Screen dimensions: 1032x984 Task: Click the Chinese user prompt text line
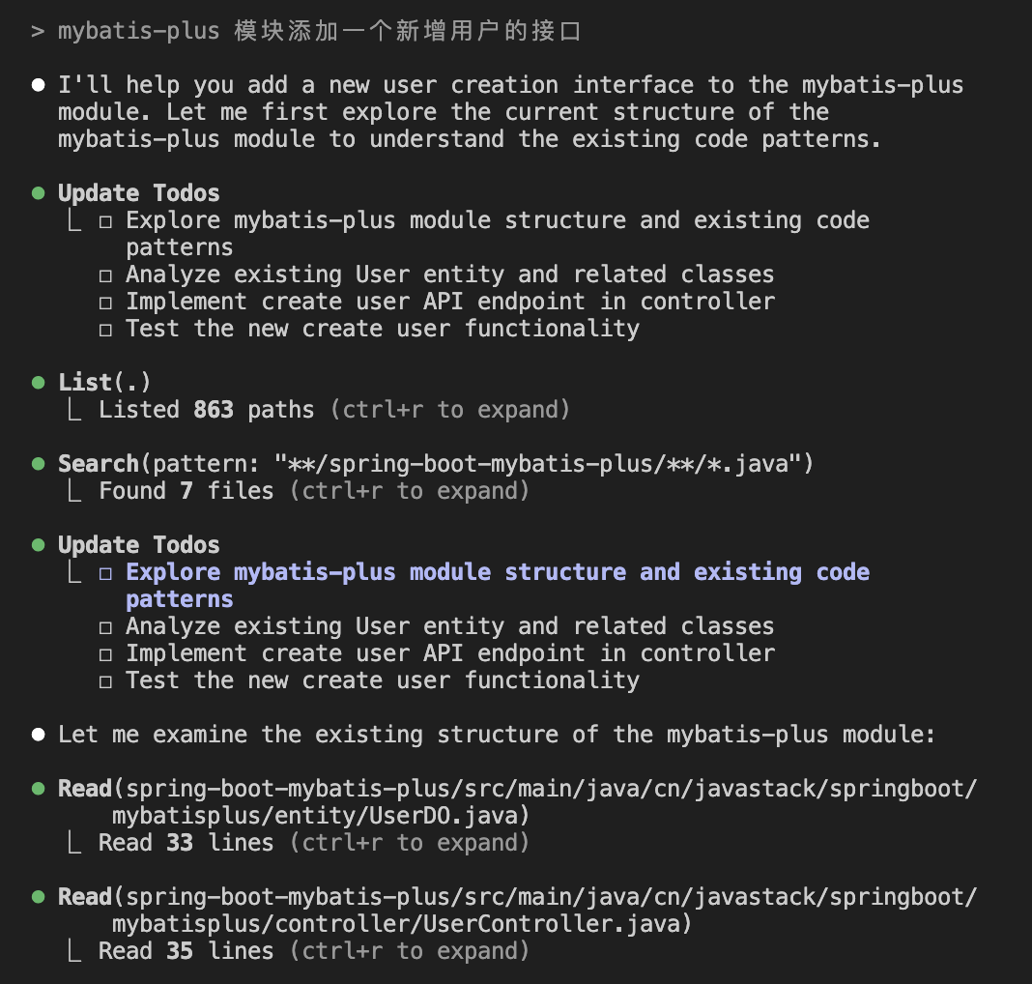pyautogui.click(x=319, y=31)
